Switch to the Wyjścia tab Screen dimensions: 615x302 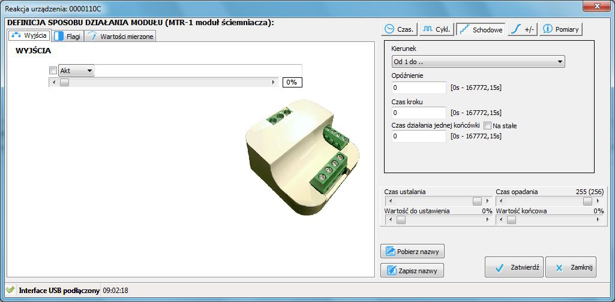29,35
